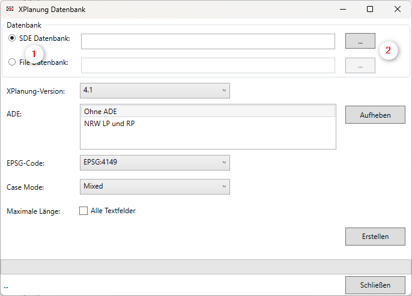This screenshot has height=296, width=412.
Task: Focus the SDE Datenbank path field
Action: tap(207, 41)
